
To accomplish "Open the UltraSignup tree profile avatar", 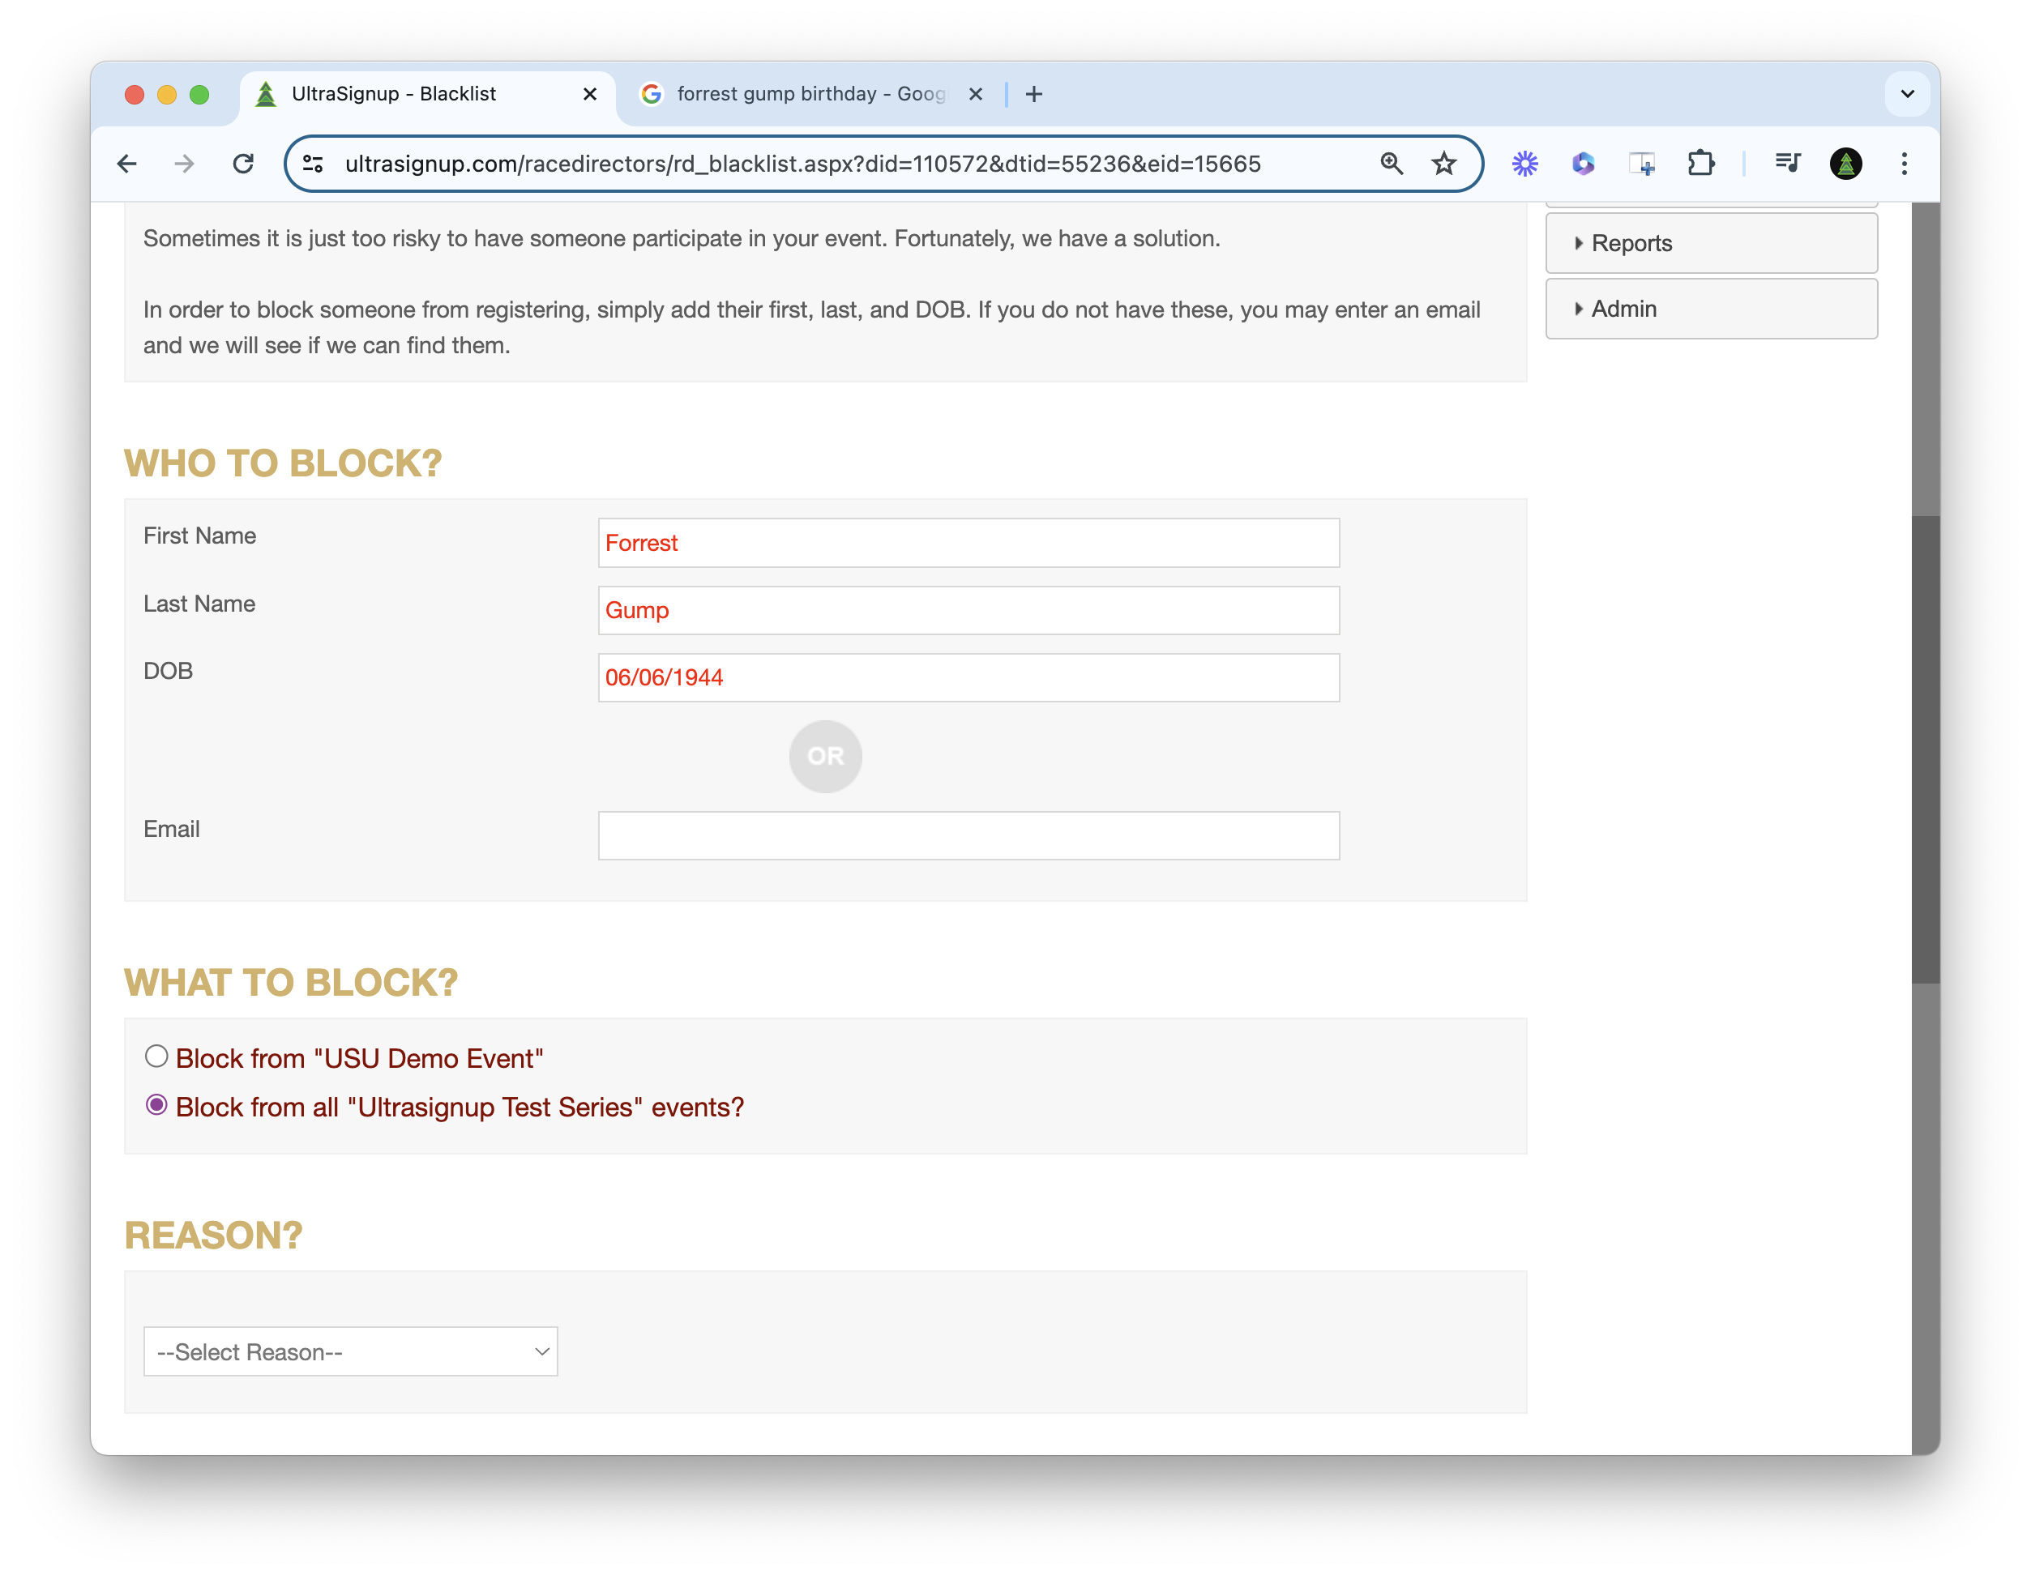I will point(1846,164).
